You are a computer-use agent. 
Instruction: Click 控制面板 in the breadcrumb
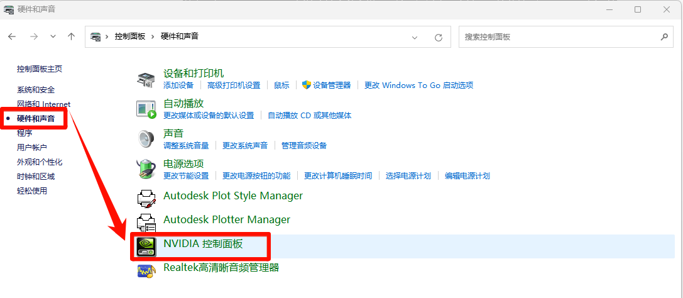point(130,36)
